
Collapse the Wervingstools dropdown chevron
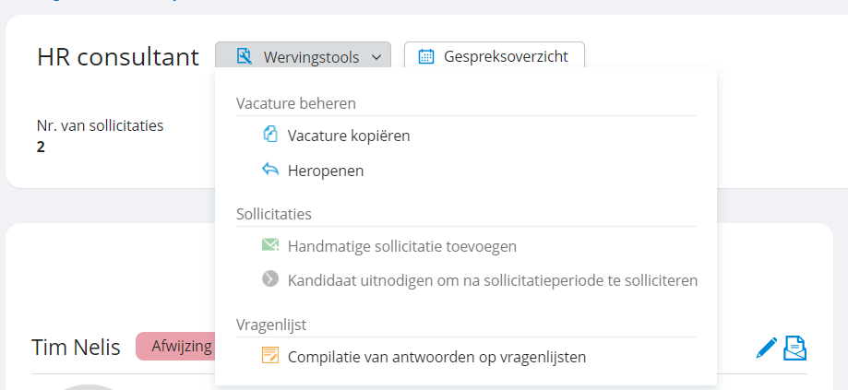[377, 57]
